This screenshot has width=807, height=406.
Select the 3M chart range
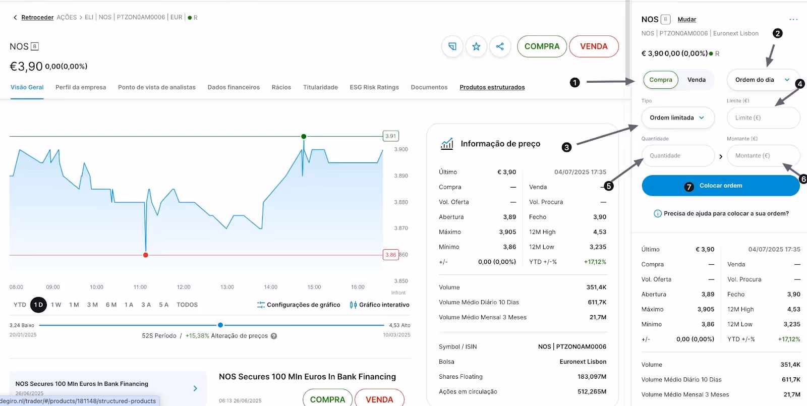tap(92, 305)
